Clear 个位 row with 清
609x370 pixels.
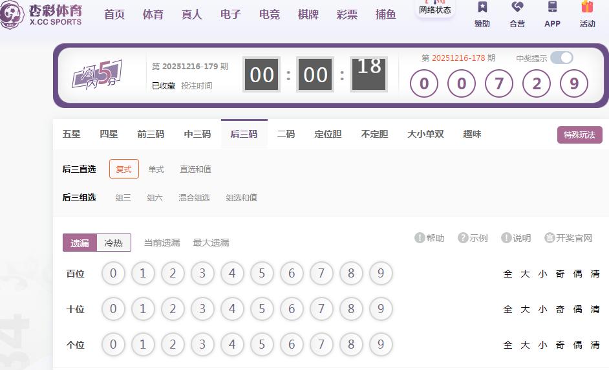click(595, 344)
